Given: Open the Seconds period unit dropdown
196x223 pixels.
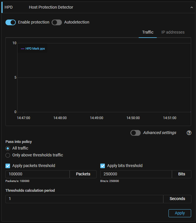Looking at the screenshot, I should [177, 199].
